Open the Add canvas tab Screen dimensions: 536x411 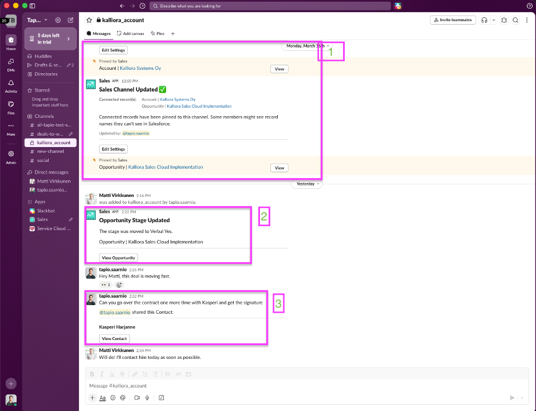point(130,33)
